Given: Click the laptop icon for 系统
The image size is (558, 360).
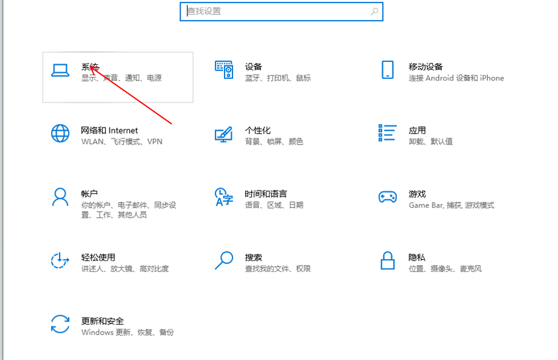Looking at the screenshot, I should [60, 70].
